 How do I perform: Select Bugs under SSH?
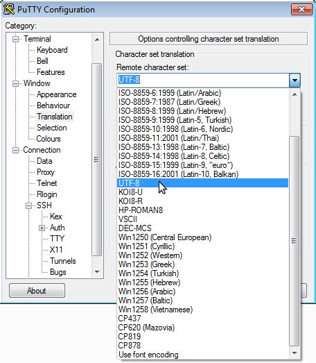[58, 272]
